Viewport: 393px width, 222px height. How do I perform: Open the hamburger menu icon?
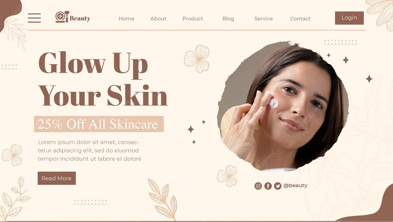34,18
